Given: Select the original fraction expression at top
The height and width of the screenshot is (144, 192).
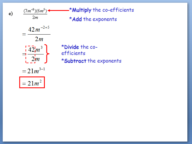Looking at the screenshot, I should [x=35, y=14].
